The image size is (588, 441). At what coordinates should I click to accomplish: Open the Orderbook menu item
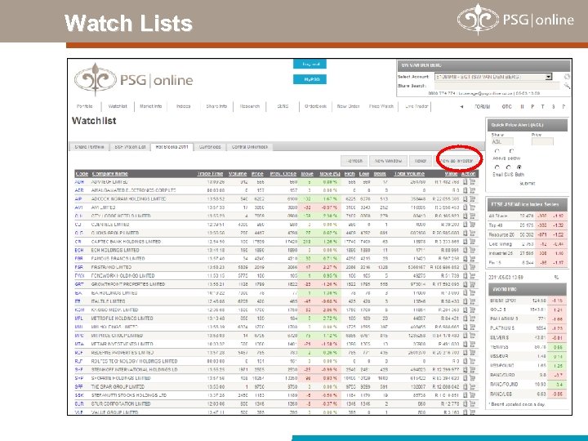pos(316,106)
